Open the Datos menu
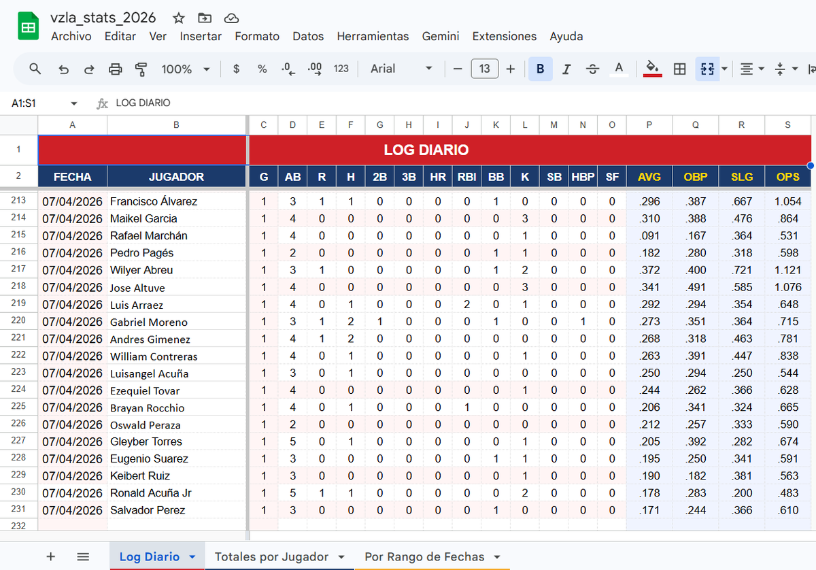 coord(308,37)
